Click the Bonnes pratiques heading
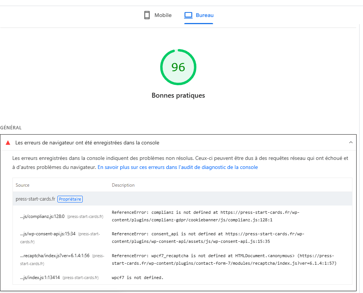Screen dimensions: 363x293 (178, 95)
